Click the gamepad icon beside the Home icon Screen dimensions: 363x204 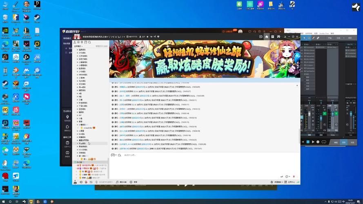(x=278, y=37)
